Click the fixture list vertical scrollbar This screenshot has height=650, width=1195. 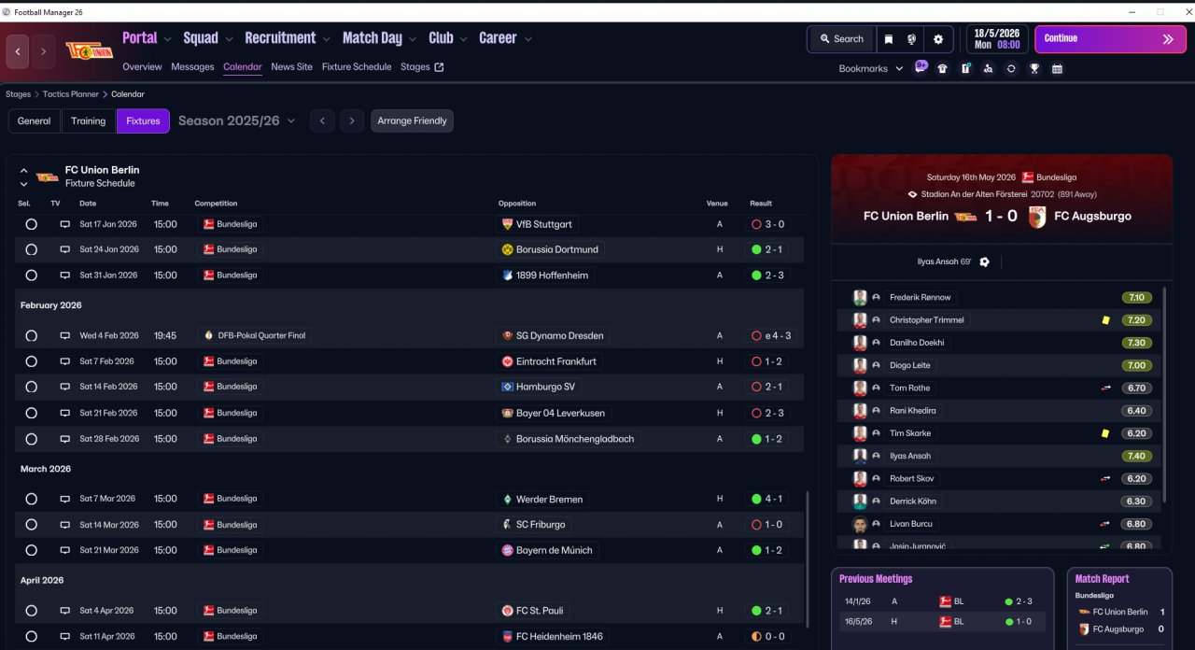point(808,559)
